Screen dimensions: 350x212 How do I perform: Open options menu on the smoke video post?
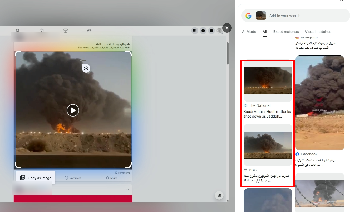point(127,37)
